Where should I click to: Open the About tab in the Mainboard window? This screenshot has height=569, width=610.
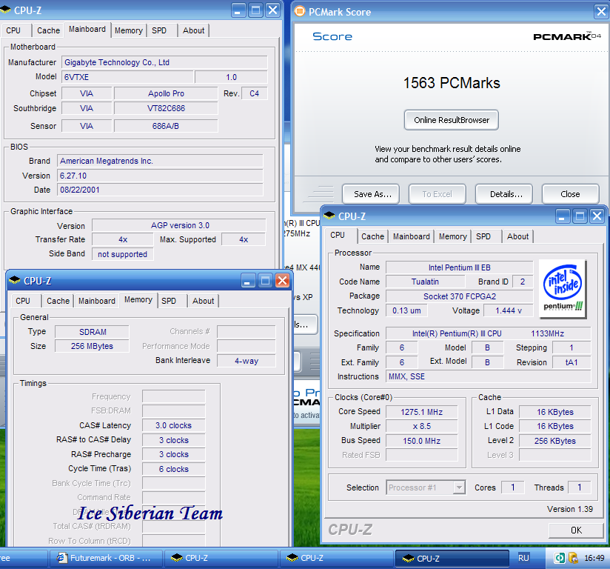194,30
